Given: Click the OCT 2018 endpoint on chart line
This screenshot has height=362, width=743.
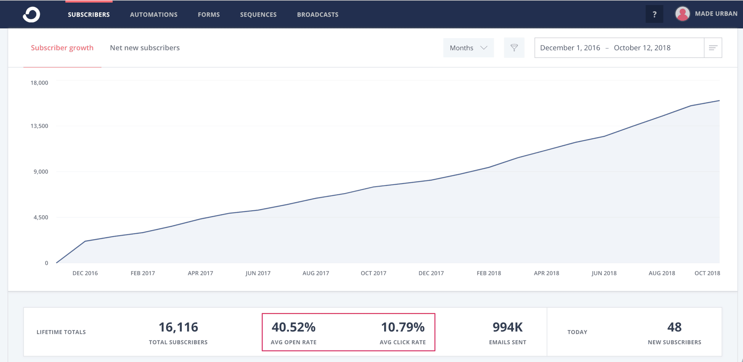Looking at the screenshot, I should tap(719, 101).
